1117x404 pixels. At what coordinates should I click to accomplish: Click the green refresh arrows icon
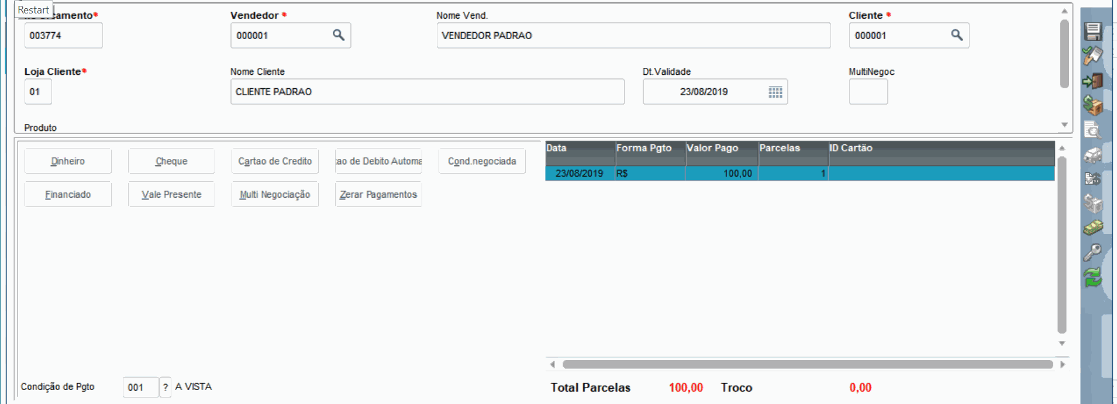1092,277
